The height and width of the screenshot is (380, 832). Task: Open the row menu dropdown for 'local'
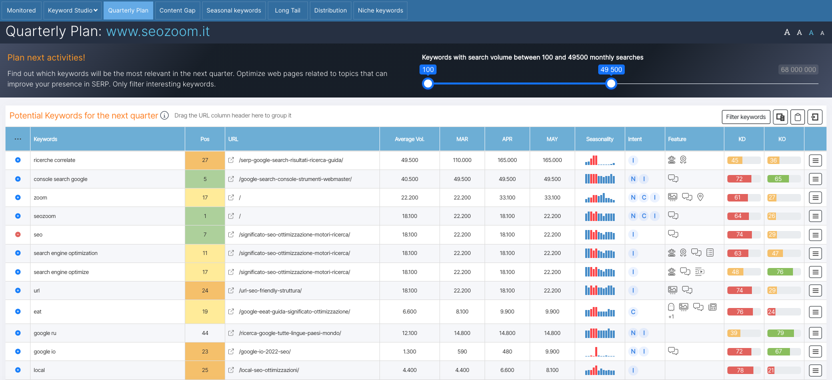tap(815, 370)
